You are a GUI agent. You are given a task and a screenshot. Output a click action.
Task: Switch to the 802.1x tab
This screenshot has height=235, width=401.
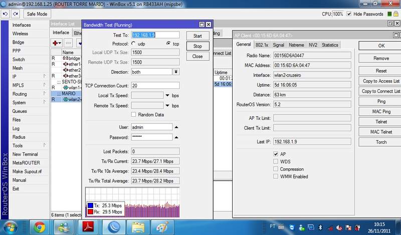click(262, 45)
